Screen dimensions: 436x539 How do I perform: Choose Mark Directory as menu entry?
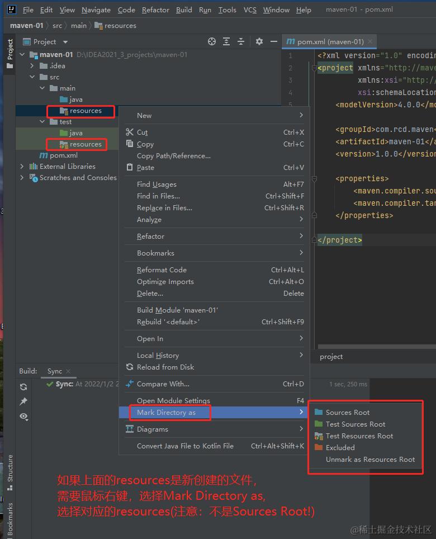[214, 412]
